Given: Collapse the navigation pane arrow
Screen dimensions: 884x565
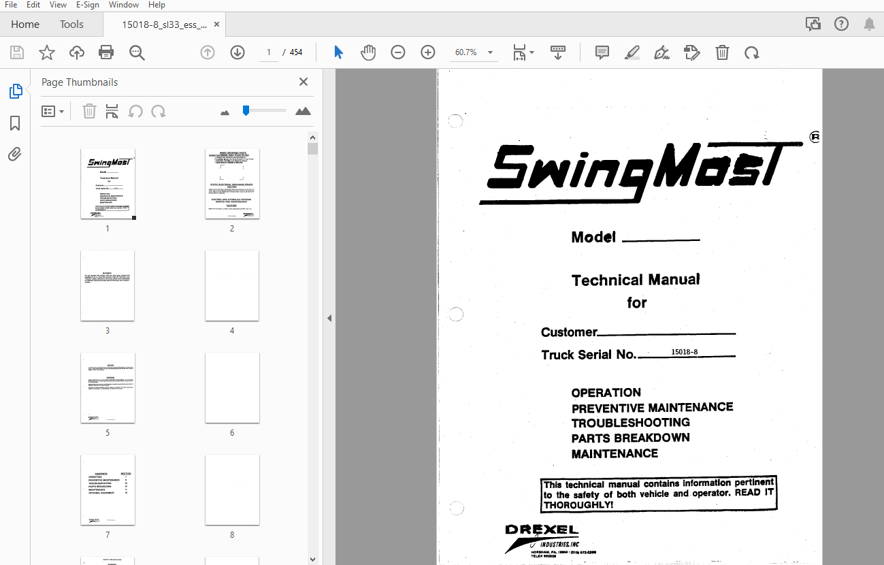Looking at the screenshot, I should [329, 318].
